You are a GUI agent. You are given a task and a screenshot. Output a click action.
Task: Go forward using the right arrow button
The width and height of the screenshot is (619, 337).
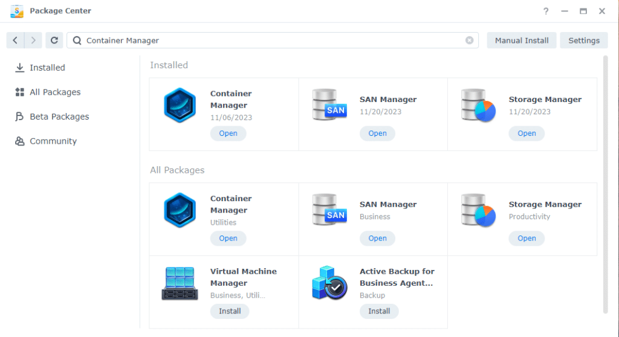coord(33,40)
